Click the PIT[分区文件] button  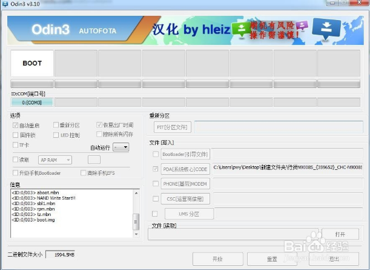(173, 127)
